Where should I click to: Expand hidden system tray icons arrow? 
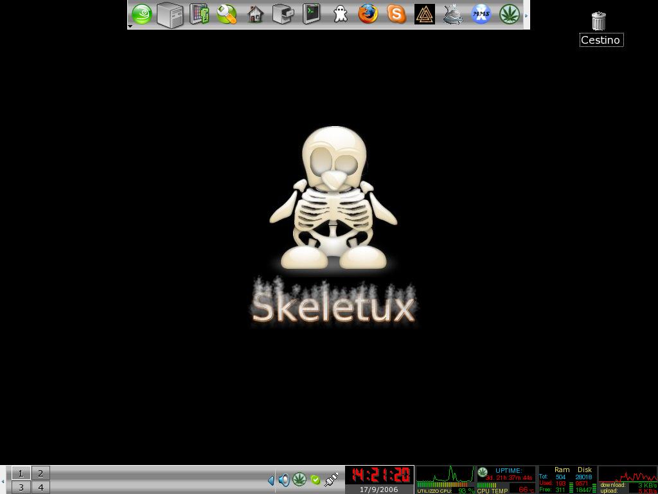[271, 480]
